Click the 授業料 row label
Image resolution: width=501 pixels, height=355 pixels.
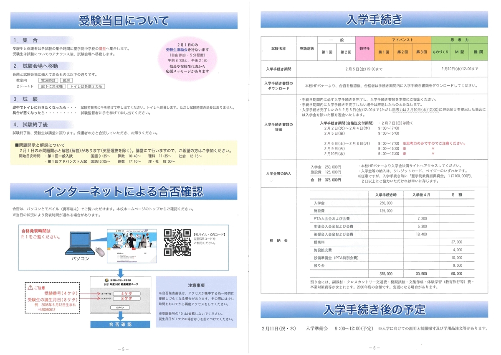coord(319,242)
